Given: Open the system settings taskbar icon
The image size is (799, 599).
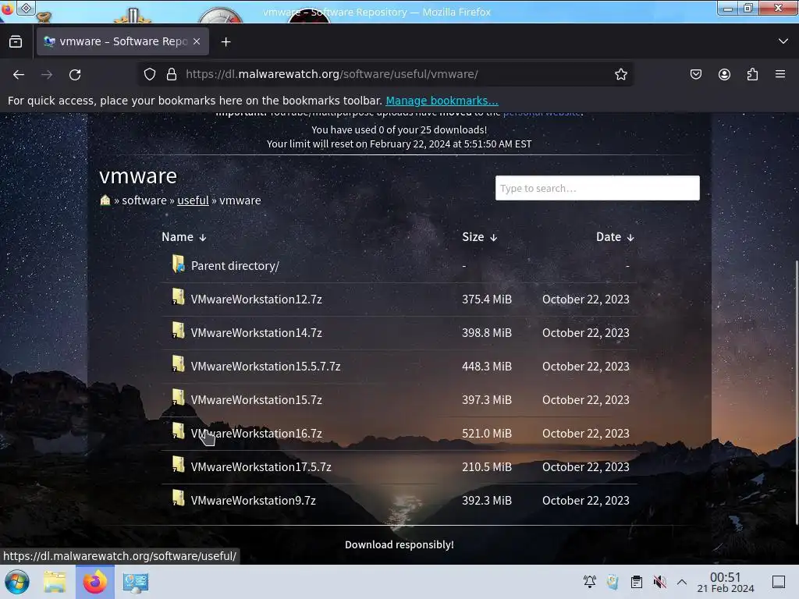Looking at the screenshot, I should (136, 582).
